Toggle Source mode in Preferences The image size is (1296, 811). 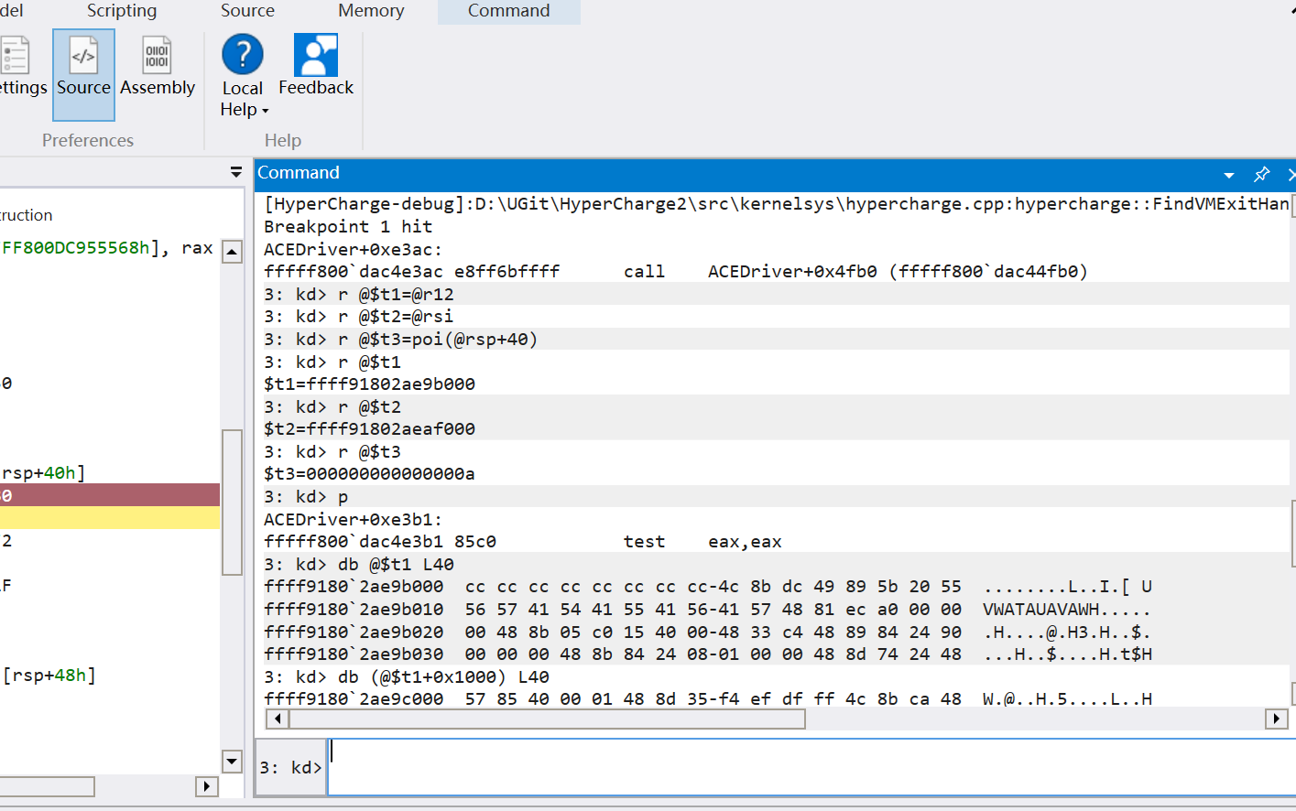(83, 73)
